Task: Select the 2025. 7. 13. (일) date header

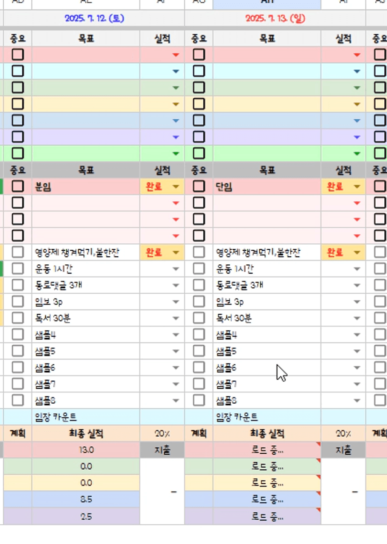Action: tap(275, 18)
